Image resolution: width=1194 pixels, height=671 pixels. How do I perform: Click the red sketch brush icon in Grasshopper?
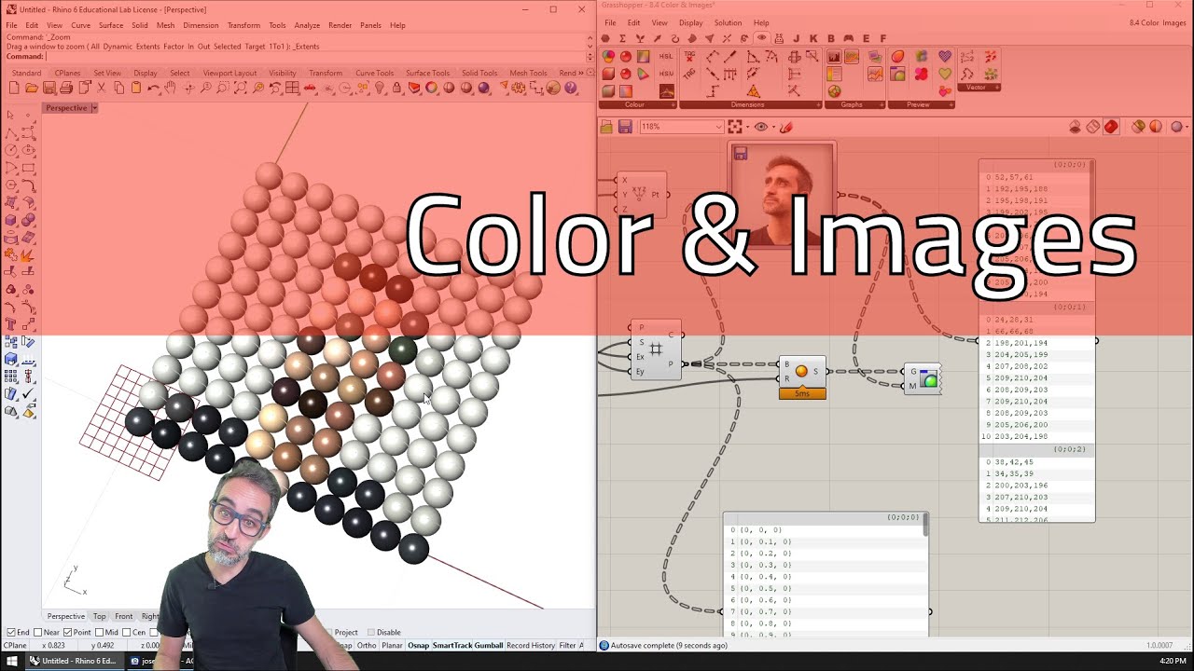785,127
